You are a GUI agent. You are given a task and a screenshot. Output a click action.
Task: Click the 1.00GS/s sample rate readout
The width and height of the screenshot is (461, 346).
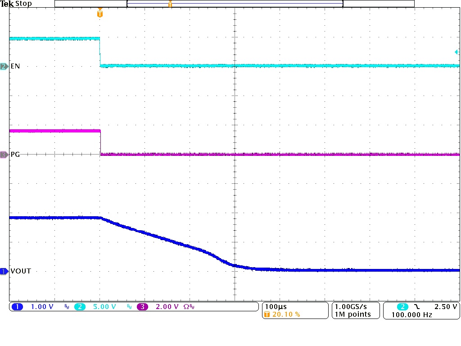[352, 307]
